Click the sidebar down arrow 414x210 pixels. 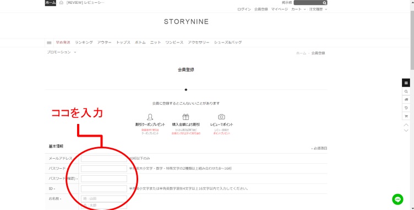point(406,131)
